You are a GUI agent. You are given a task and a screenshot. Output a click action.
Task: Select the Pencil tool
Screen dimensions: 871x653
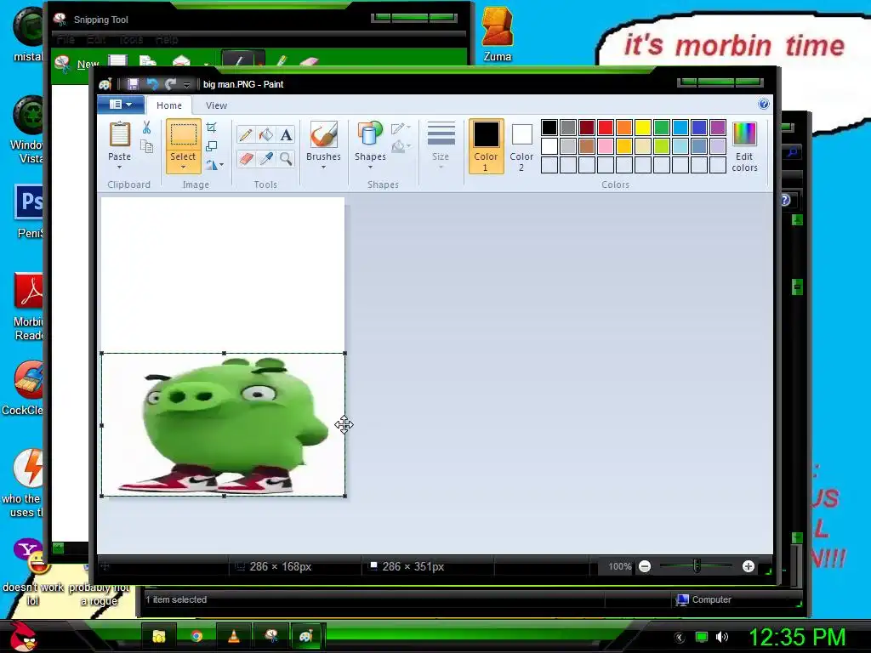(x=246, y=134)
